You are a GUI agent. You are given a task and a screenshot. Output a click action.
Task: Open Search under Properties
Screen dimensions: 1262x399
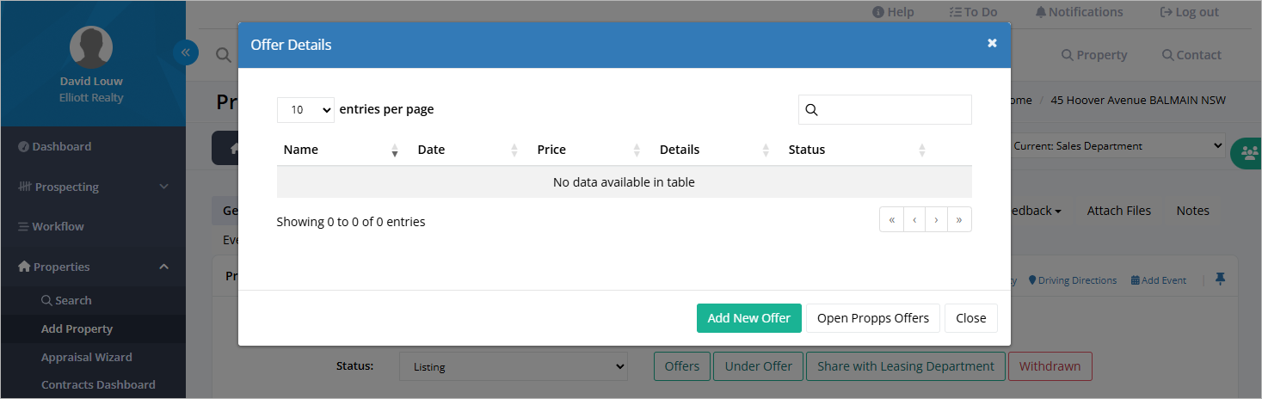[66, 300]
